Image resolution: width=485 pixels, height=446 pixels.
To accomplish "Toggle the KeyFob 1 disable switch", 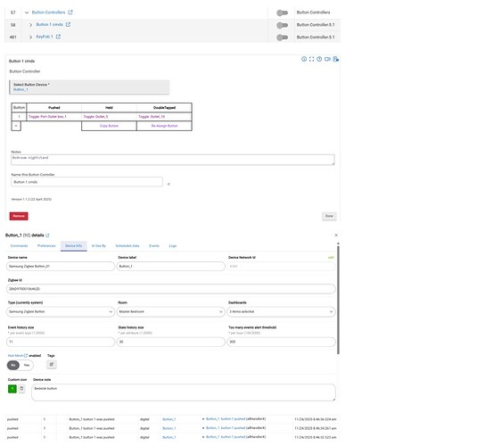I will (282, 37).
